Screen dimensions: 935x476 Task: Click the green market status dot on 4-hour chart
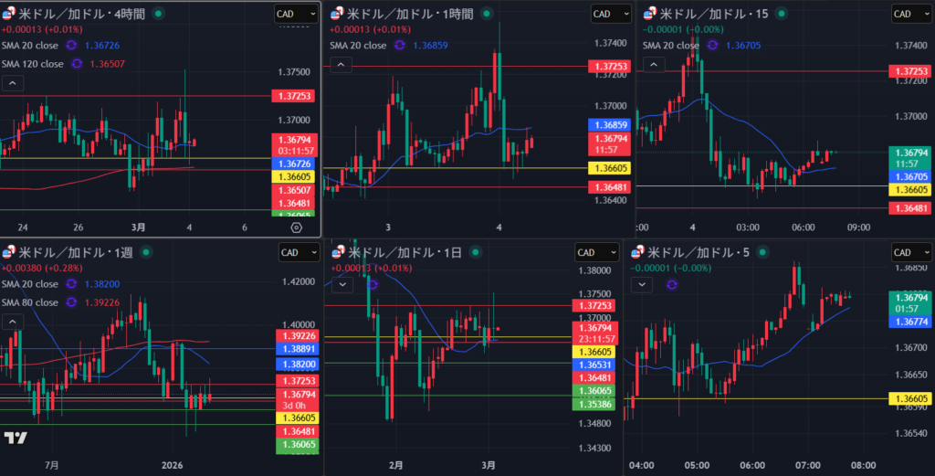point(159,14)
